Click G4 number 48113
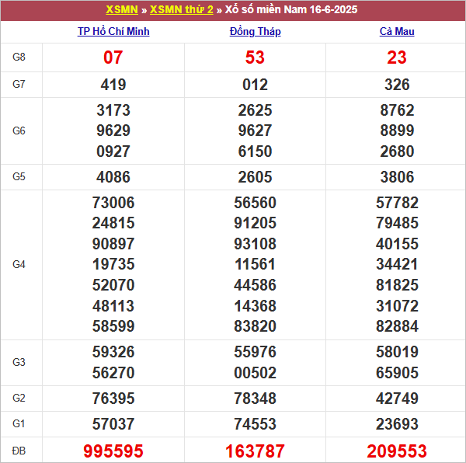Viewport: 466px width, 463px height. point(113,306)
